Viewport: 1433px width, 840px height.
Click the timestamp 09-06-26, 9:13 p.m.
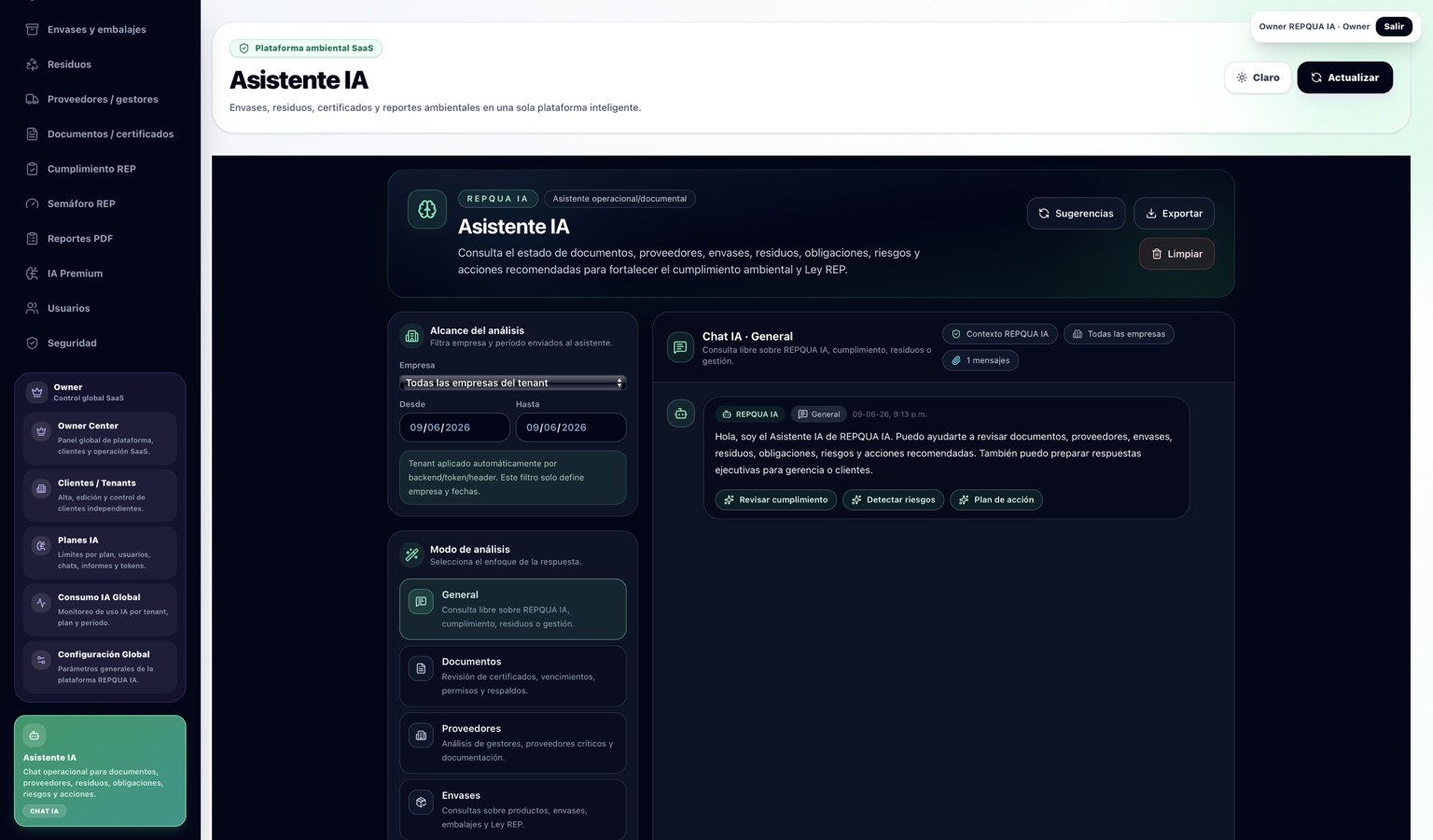(x=889, y=414)
